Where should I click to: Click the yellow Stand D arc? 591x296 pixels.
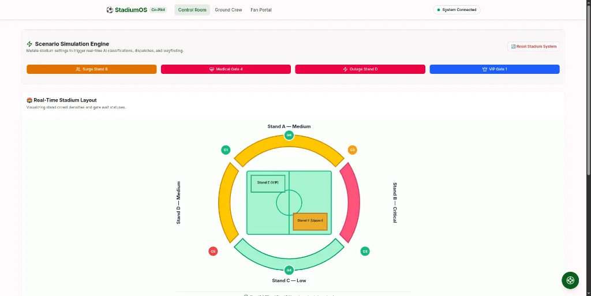[x=225, y=203]
